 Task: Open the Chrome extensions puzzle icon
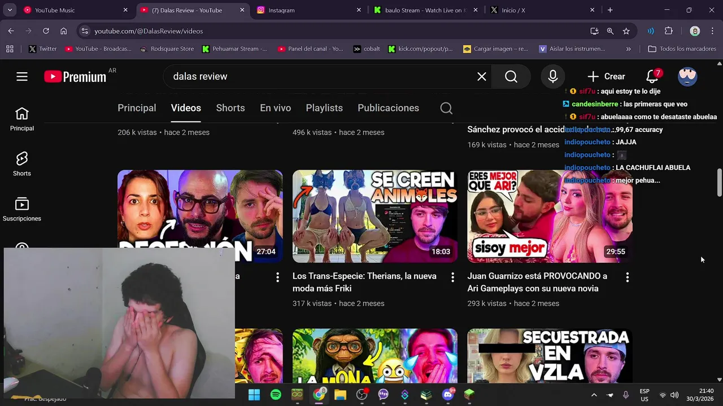point(669,31)
